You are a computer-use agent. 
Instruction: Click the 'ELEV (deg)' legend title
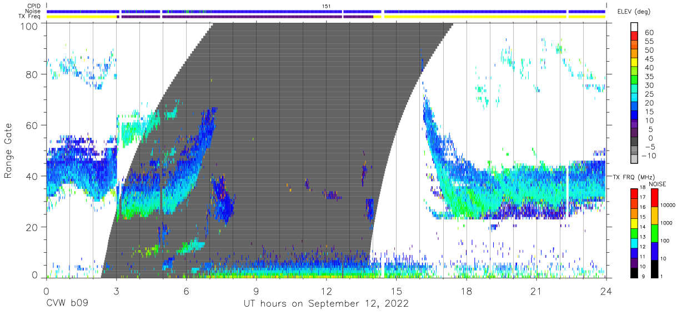633,12
